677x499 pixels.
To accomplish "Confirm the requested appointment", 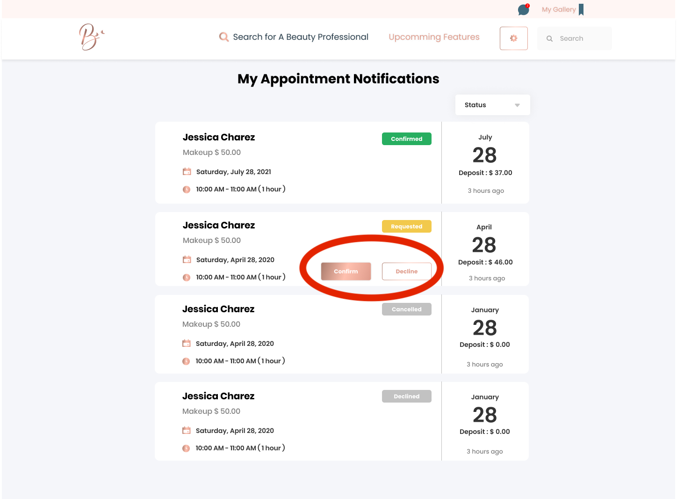I will coord(346,272).
